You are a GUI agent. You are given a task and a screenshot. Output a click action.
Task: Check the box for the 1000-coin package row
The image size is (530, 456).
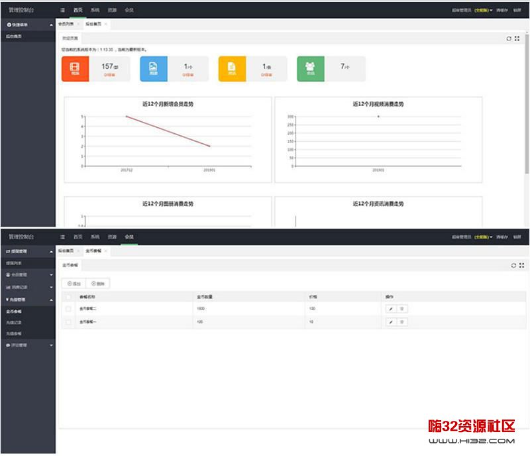coord(68,309)
